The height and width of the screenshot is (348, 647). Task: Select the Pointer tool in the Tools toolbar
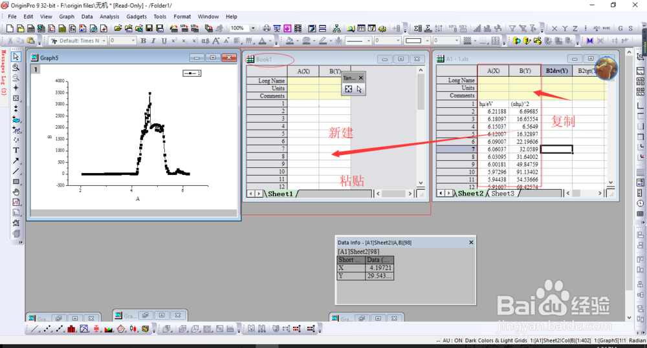click(16, 56)
